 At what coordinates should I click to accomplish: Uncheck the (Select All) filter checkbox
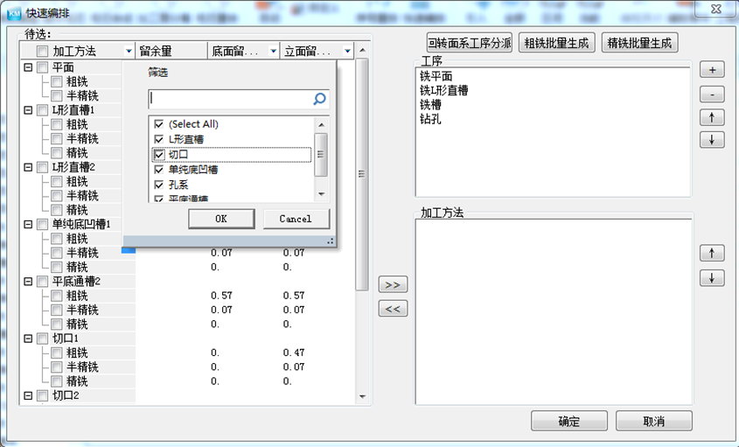[158, 124]
